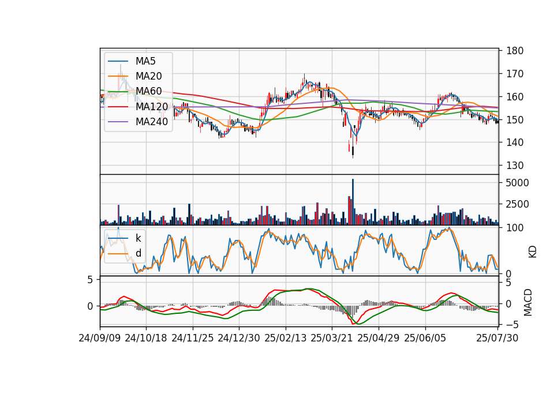Click the 24/11/25 date axis label

[193, 338]
